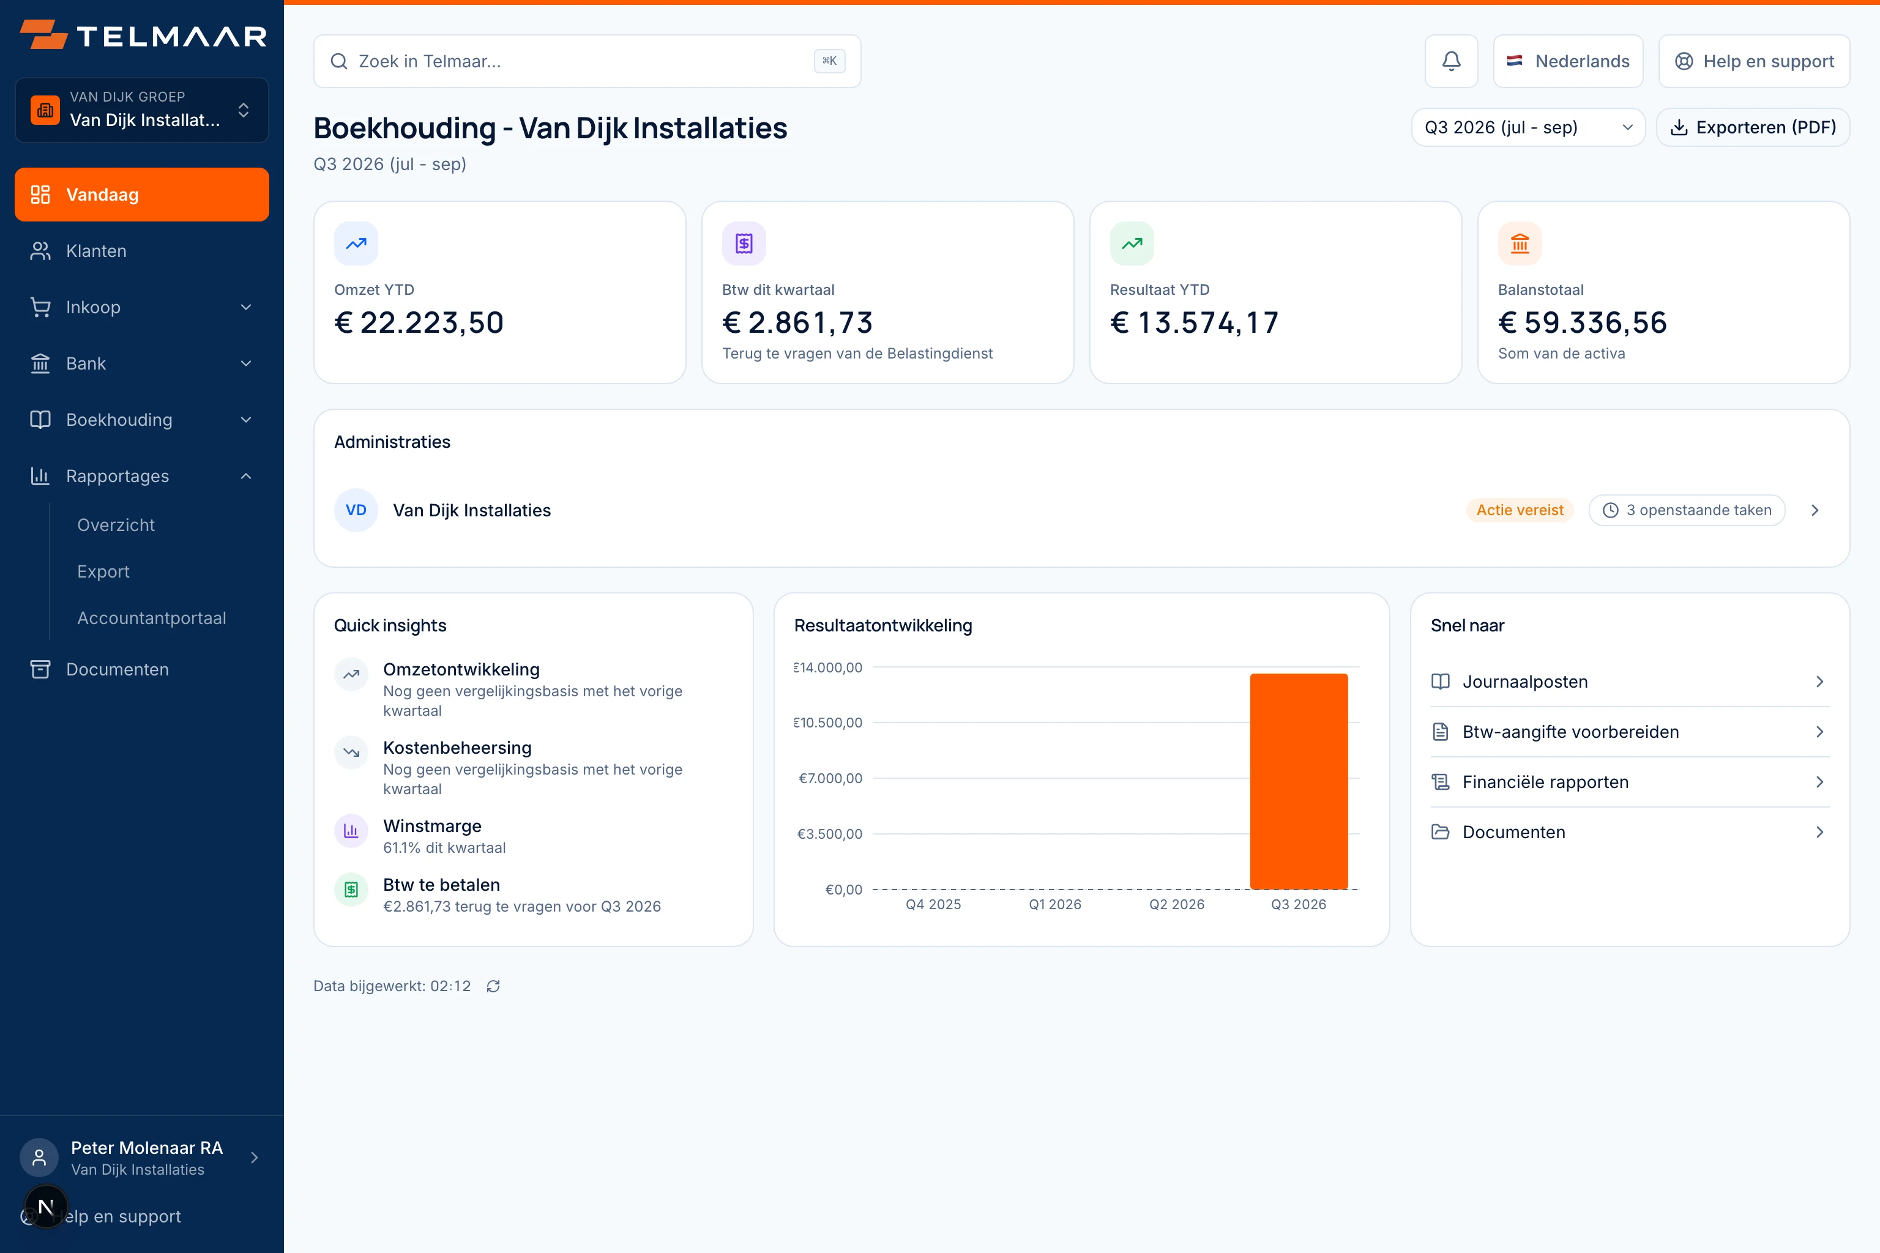Click the 3 openstaande taken badge
The image size is (1880, 1253).
point(1687,510)
